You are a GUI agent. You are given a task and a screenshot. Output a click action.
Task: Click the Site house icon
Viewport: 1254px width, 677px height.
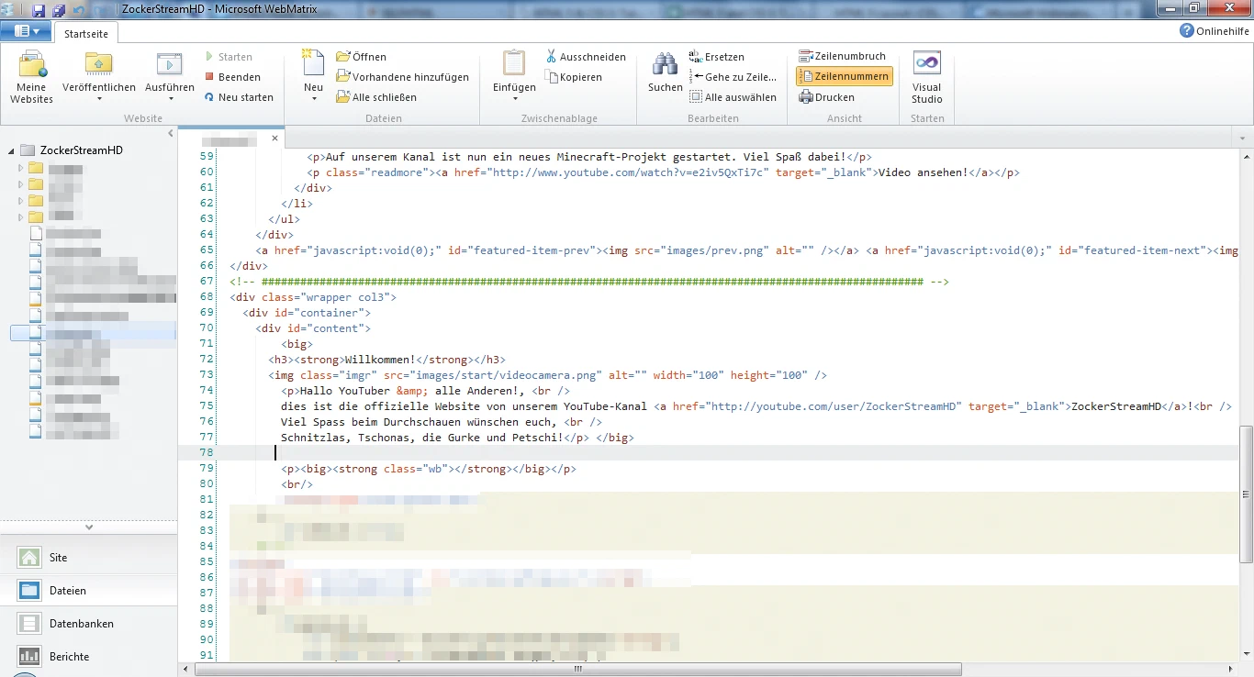(30, 558)
